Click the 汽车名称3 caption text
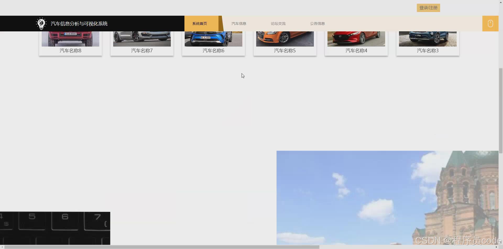 click(428, 51)
